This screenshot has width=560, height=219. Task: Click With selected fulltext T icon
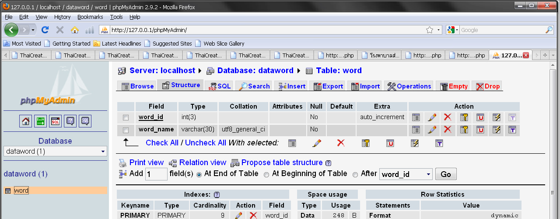[x=439, y=143]
